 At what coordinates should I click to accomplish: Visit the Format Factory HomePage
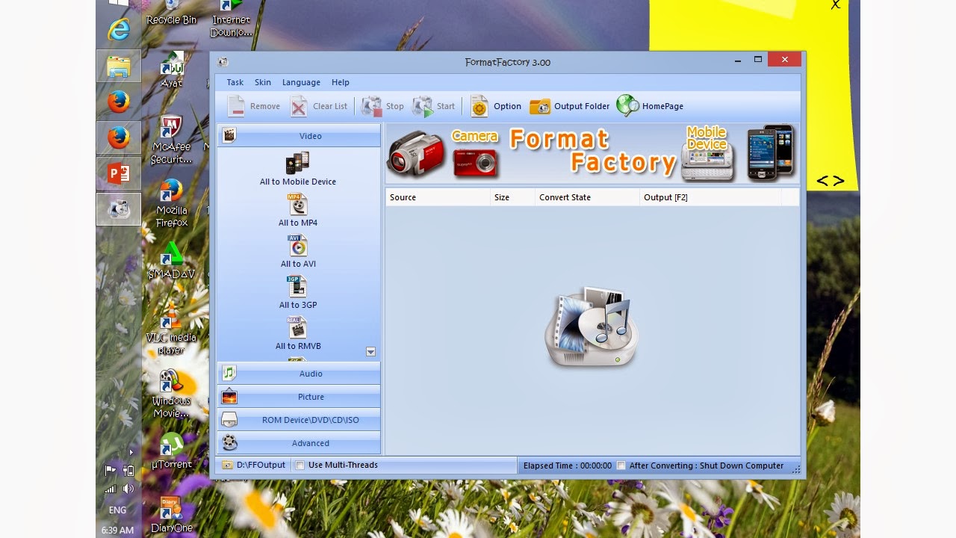tap(649, 106)
